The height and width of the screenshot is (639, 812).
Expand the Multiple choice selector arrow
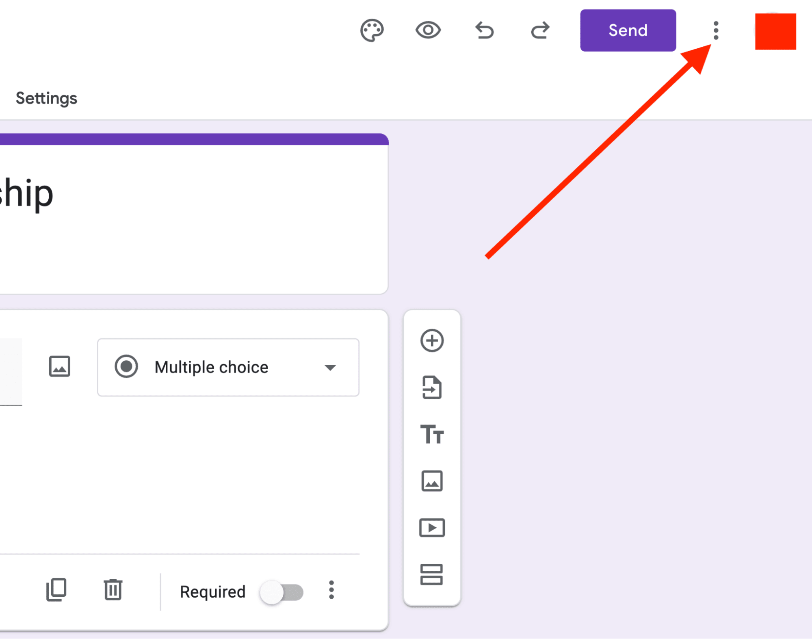[331, 367]
